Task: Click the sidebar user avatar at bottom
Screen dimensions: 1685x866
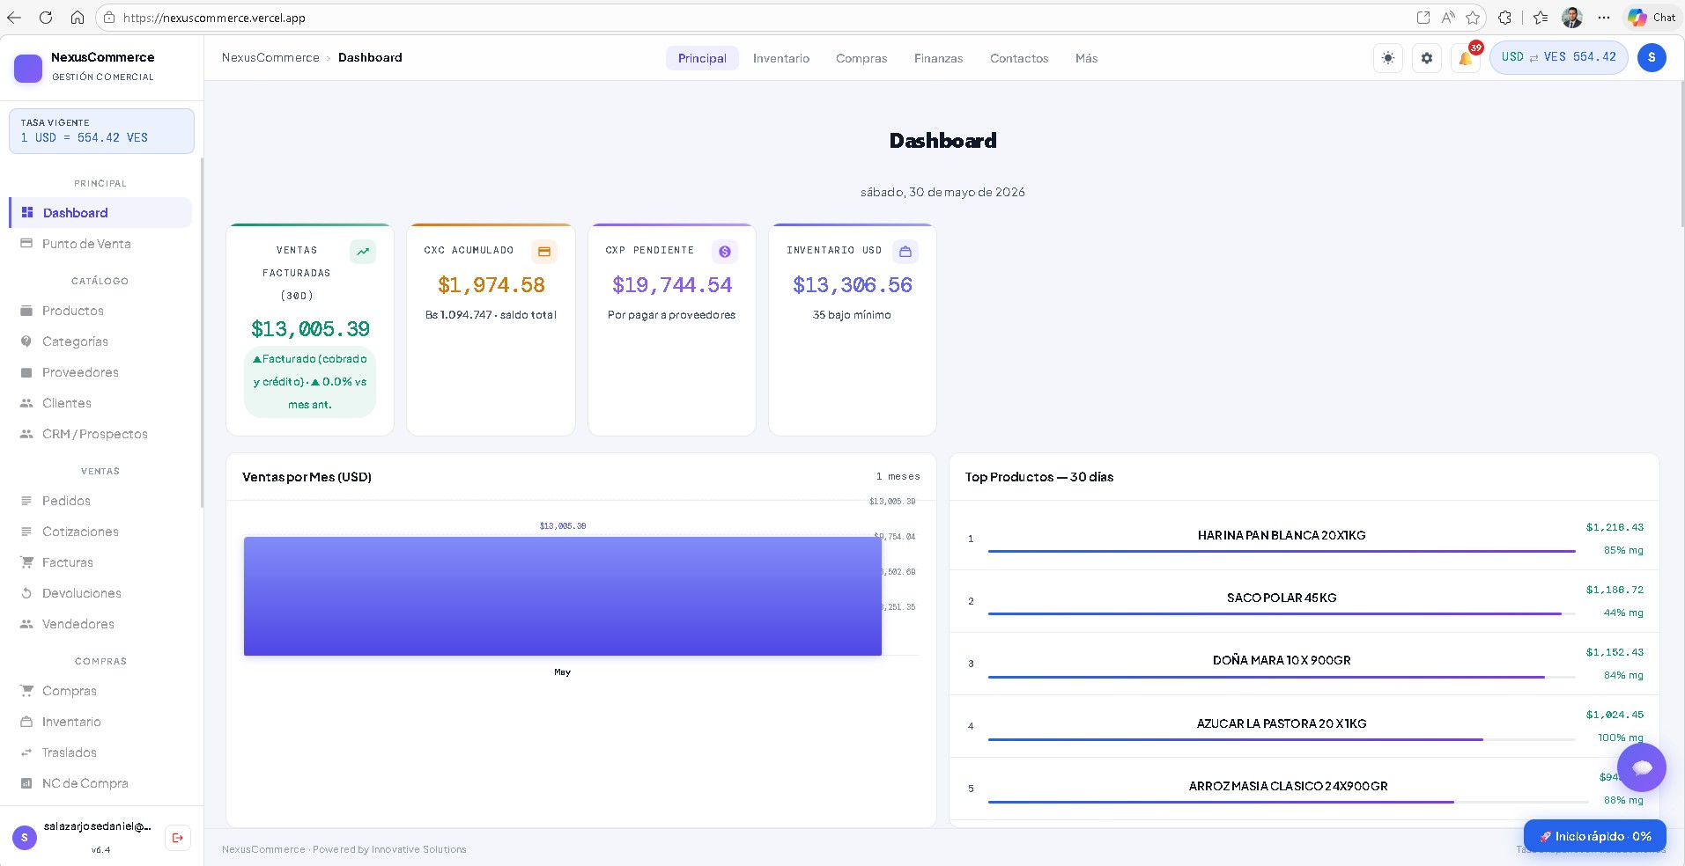Action: coord(25,838)
